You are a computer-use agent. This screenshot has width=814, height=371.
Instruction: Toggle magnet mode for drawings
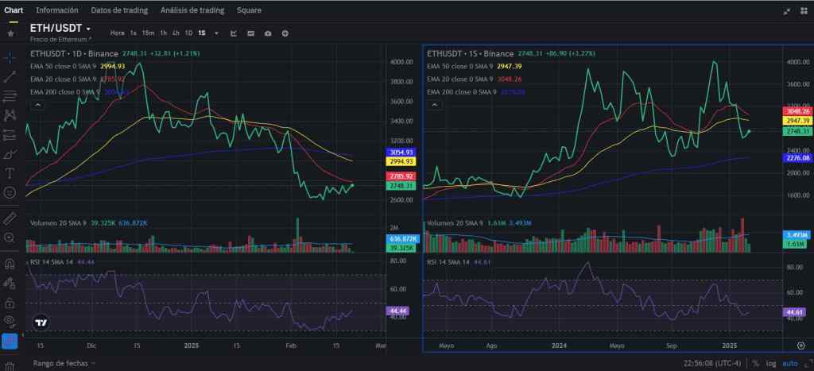click(10, 264)
